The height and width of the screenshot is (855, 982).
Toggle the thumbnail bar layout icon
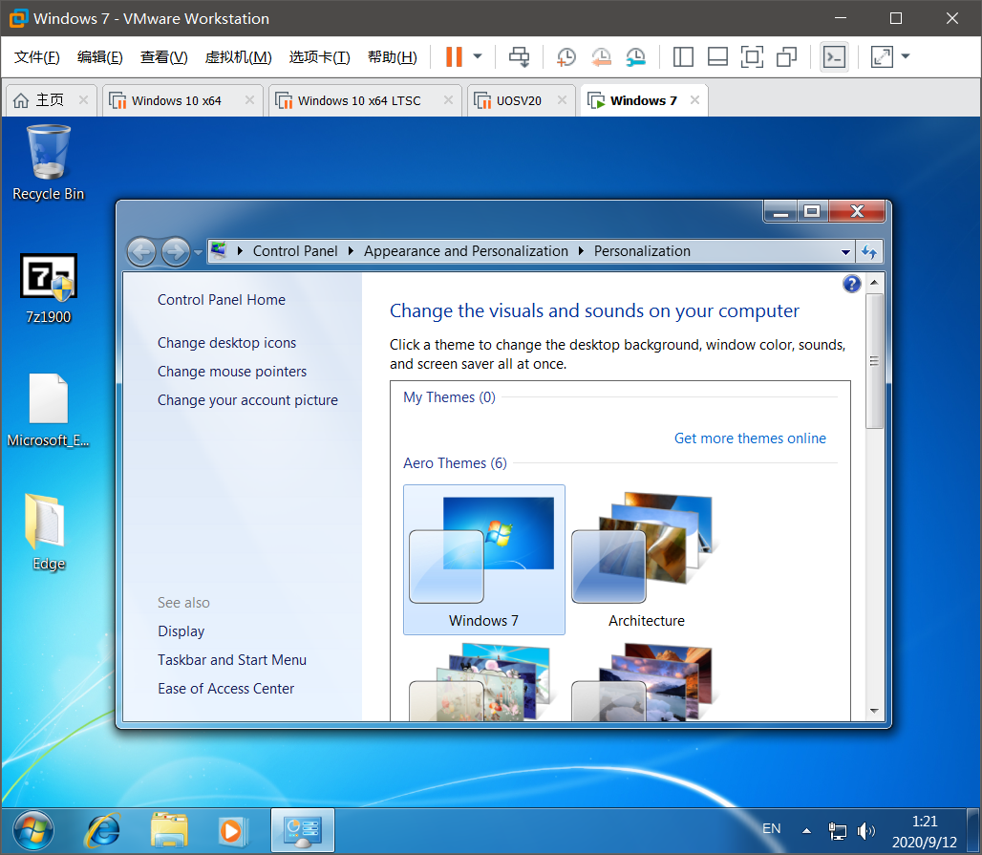click(717, 57)
